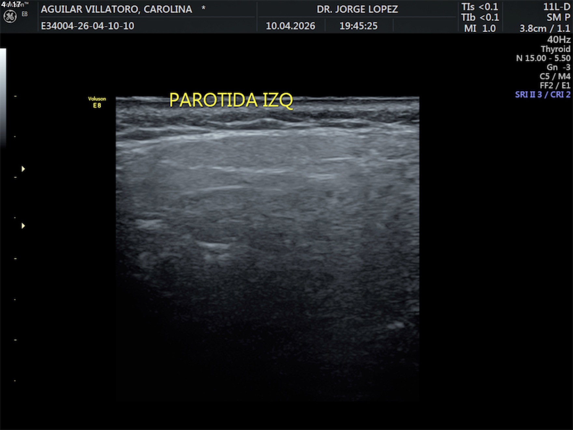The height and width of the screenshot is (430, 573).
Task: Select the 11L-D probe label
Action: [556, 7]
